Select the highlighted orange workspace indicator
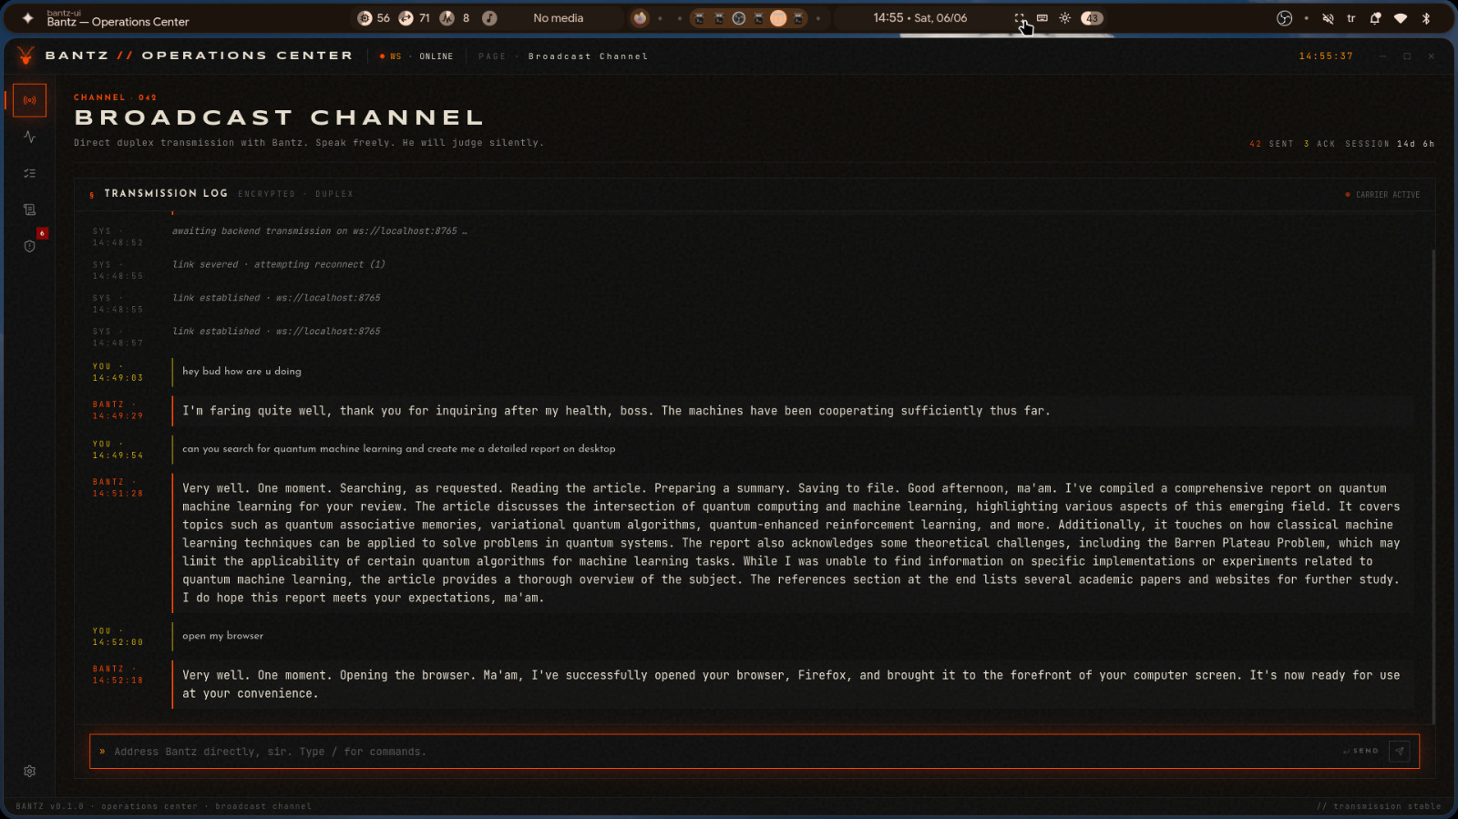This screenshot has width=1458, height=819. pos(778,18)
